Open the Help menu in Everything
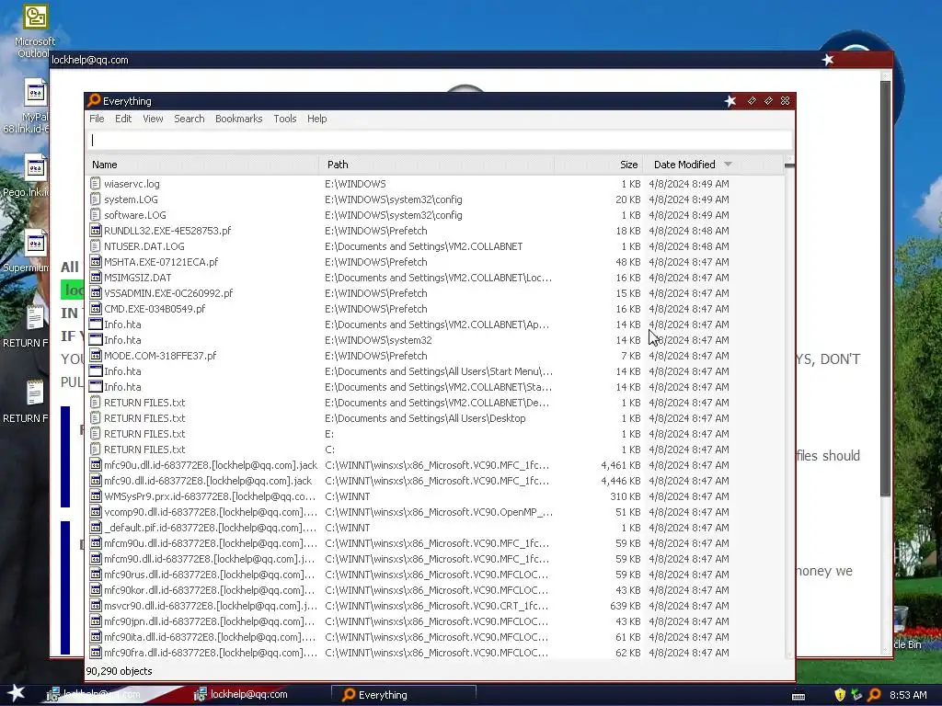 [x=316, y=119]
